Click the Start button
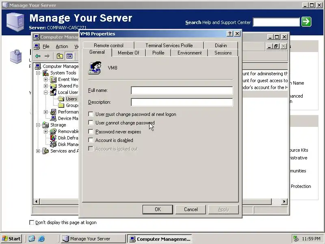 pos(11,239)
